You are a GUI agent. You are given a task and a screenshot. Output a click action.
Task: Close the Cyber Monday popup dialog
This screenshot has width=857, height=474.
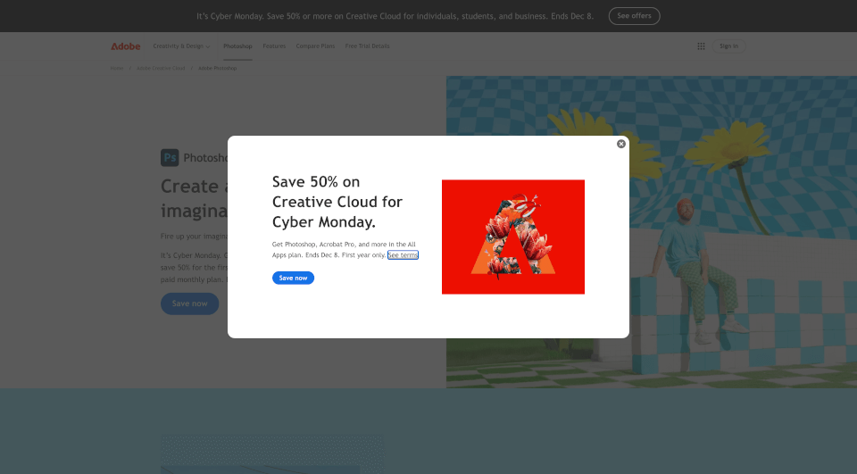621,144
